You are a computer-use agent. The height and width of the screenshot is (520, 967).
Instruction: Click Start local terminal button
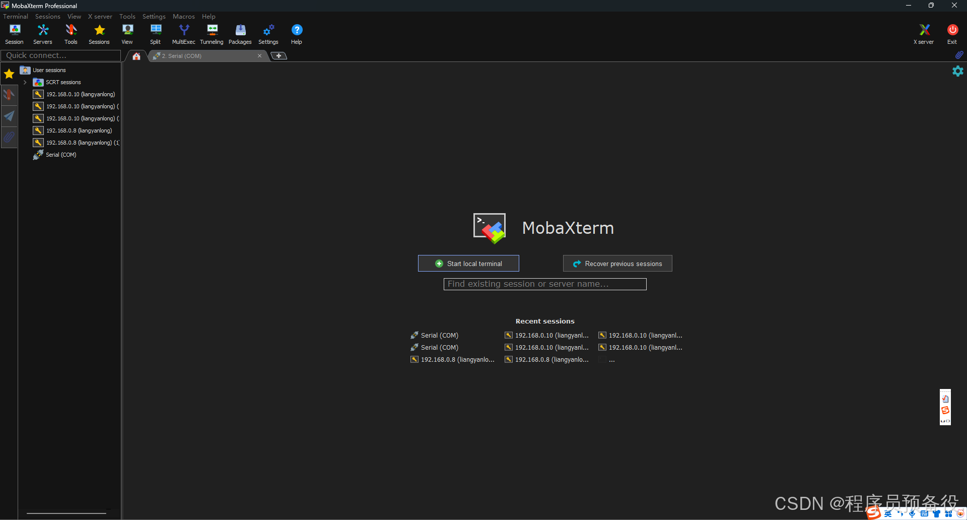(x=468, y=264)
